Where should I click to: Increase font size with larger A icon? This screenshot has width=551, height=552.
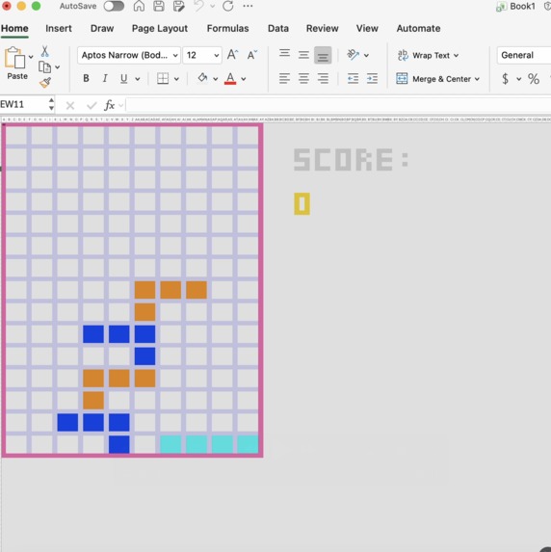pos(232,55)
